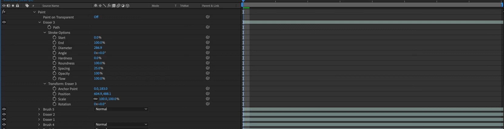Toggle Paint on Transparent Off value
Screen dimensions: 504x129
pos(96,17)
